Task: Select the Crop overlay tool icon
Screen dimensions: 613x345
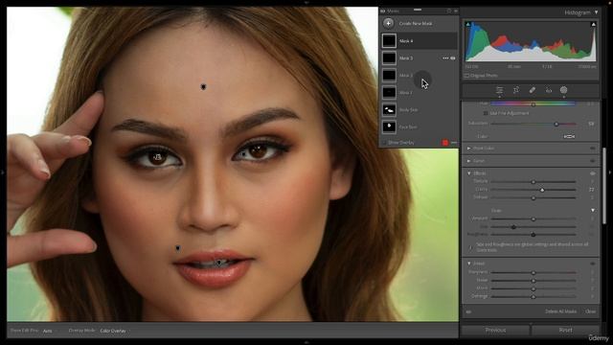Action: click(516, 90)
